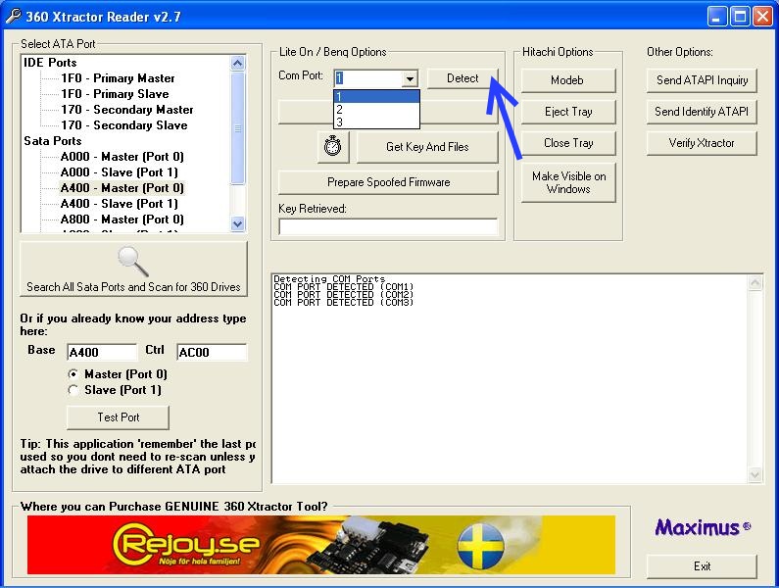Select A000 - Slave (Port 1)
This screenshot has height=588, width=779.
click(120, 172)
